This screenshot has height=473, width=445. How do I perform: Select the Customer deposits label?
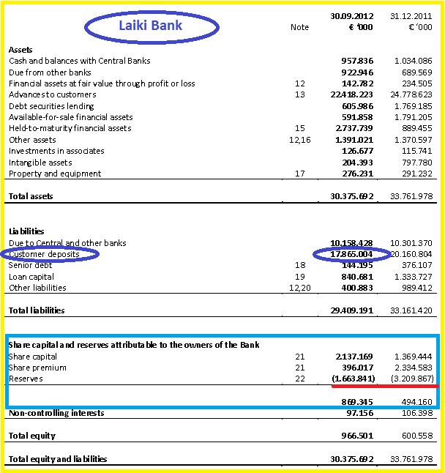(44, 254)
